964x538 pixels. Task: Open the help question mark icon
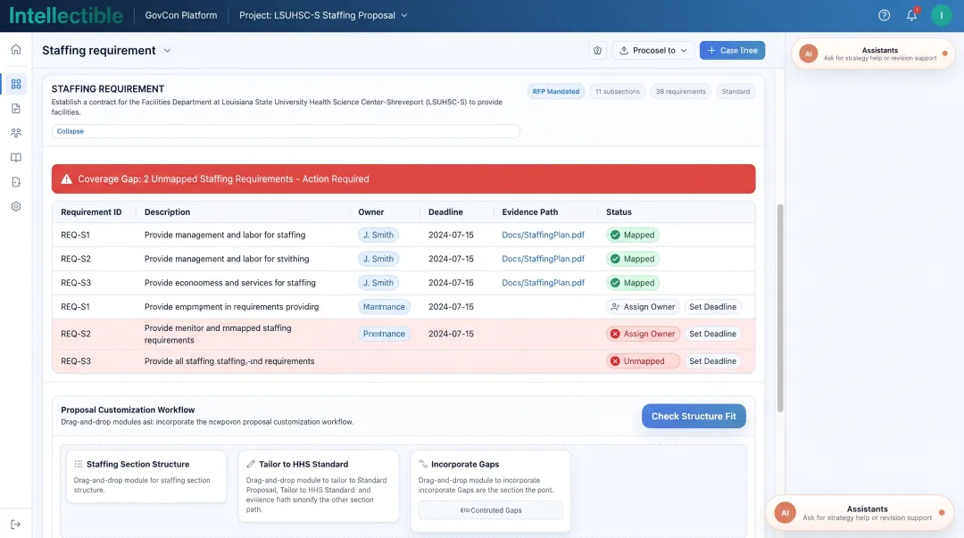point(884,15)
